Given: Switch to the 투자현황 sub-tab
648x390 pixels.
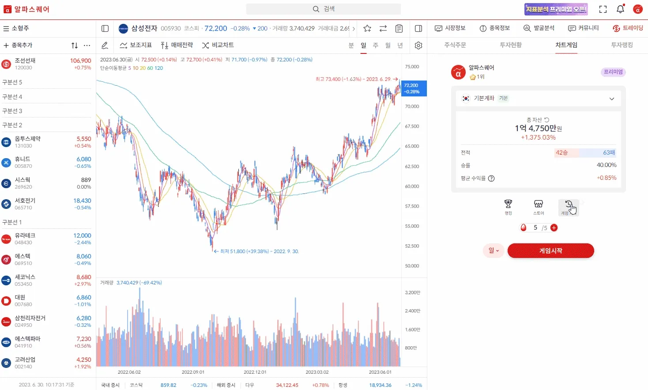Looking at the screenshot, I should 511,45.
